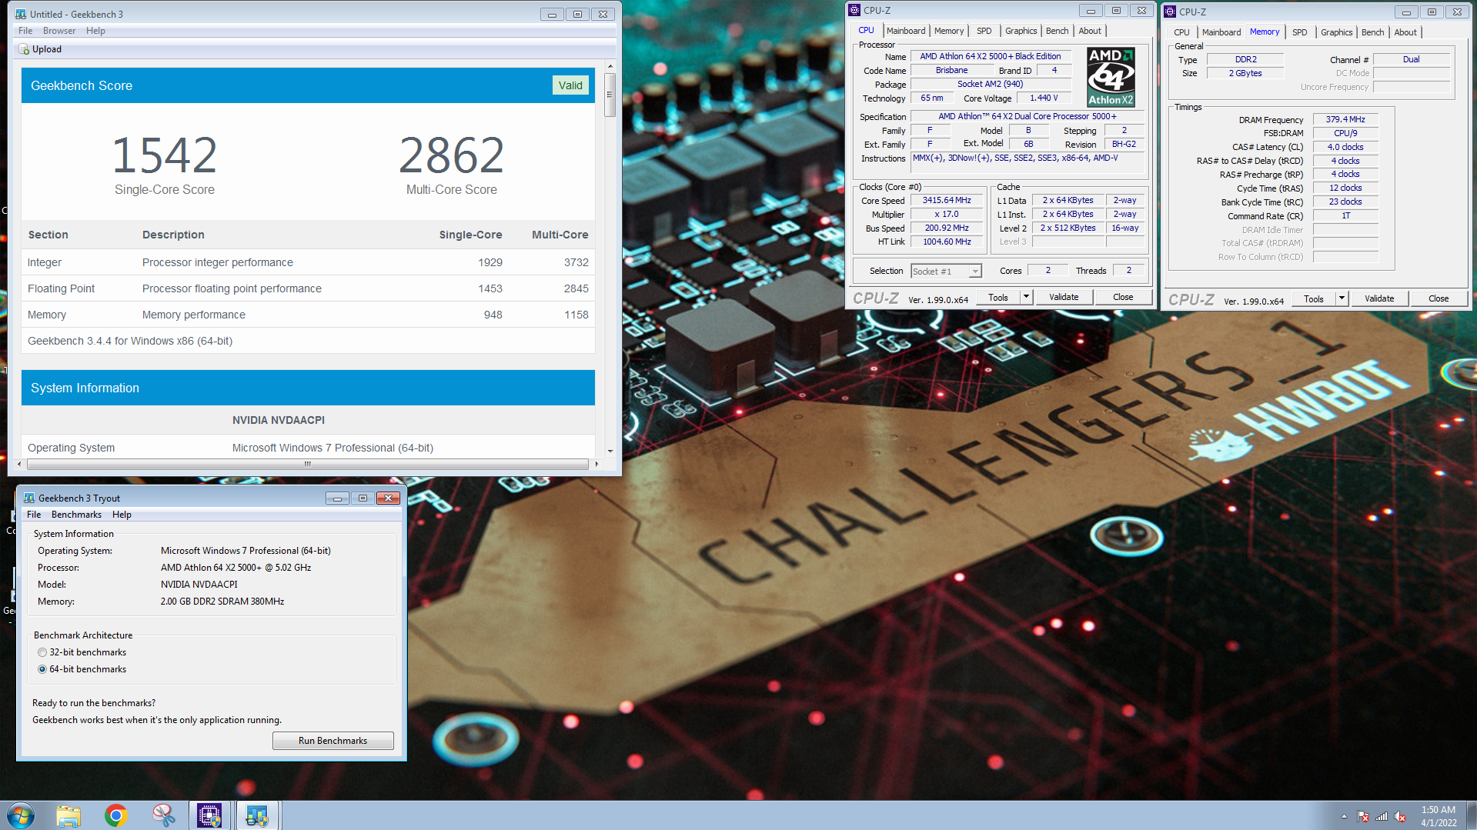Viewport: 1477px width, 830px height.
Task: Click the left CPU-Z window title icon
Action: pos(854,10)
